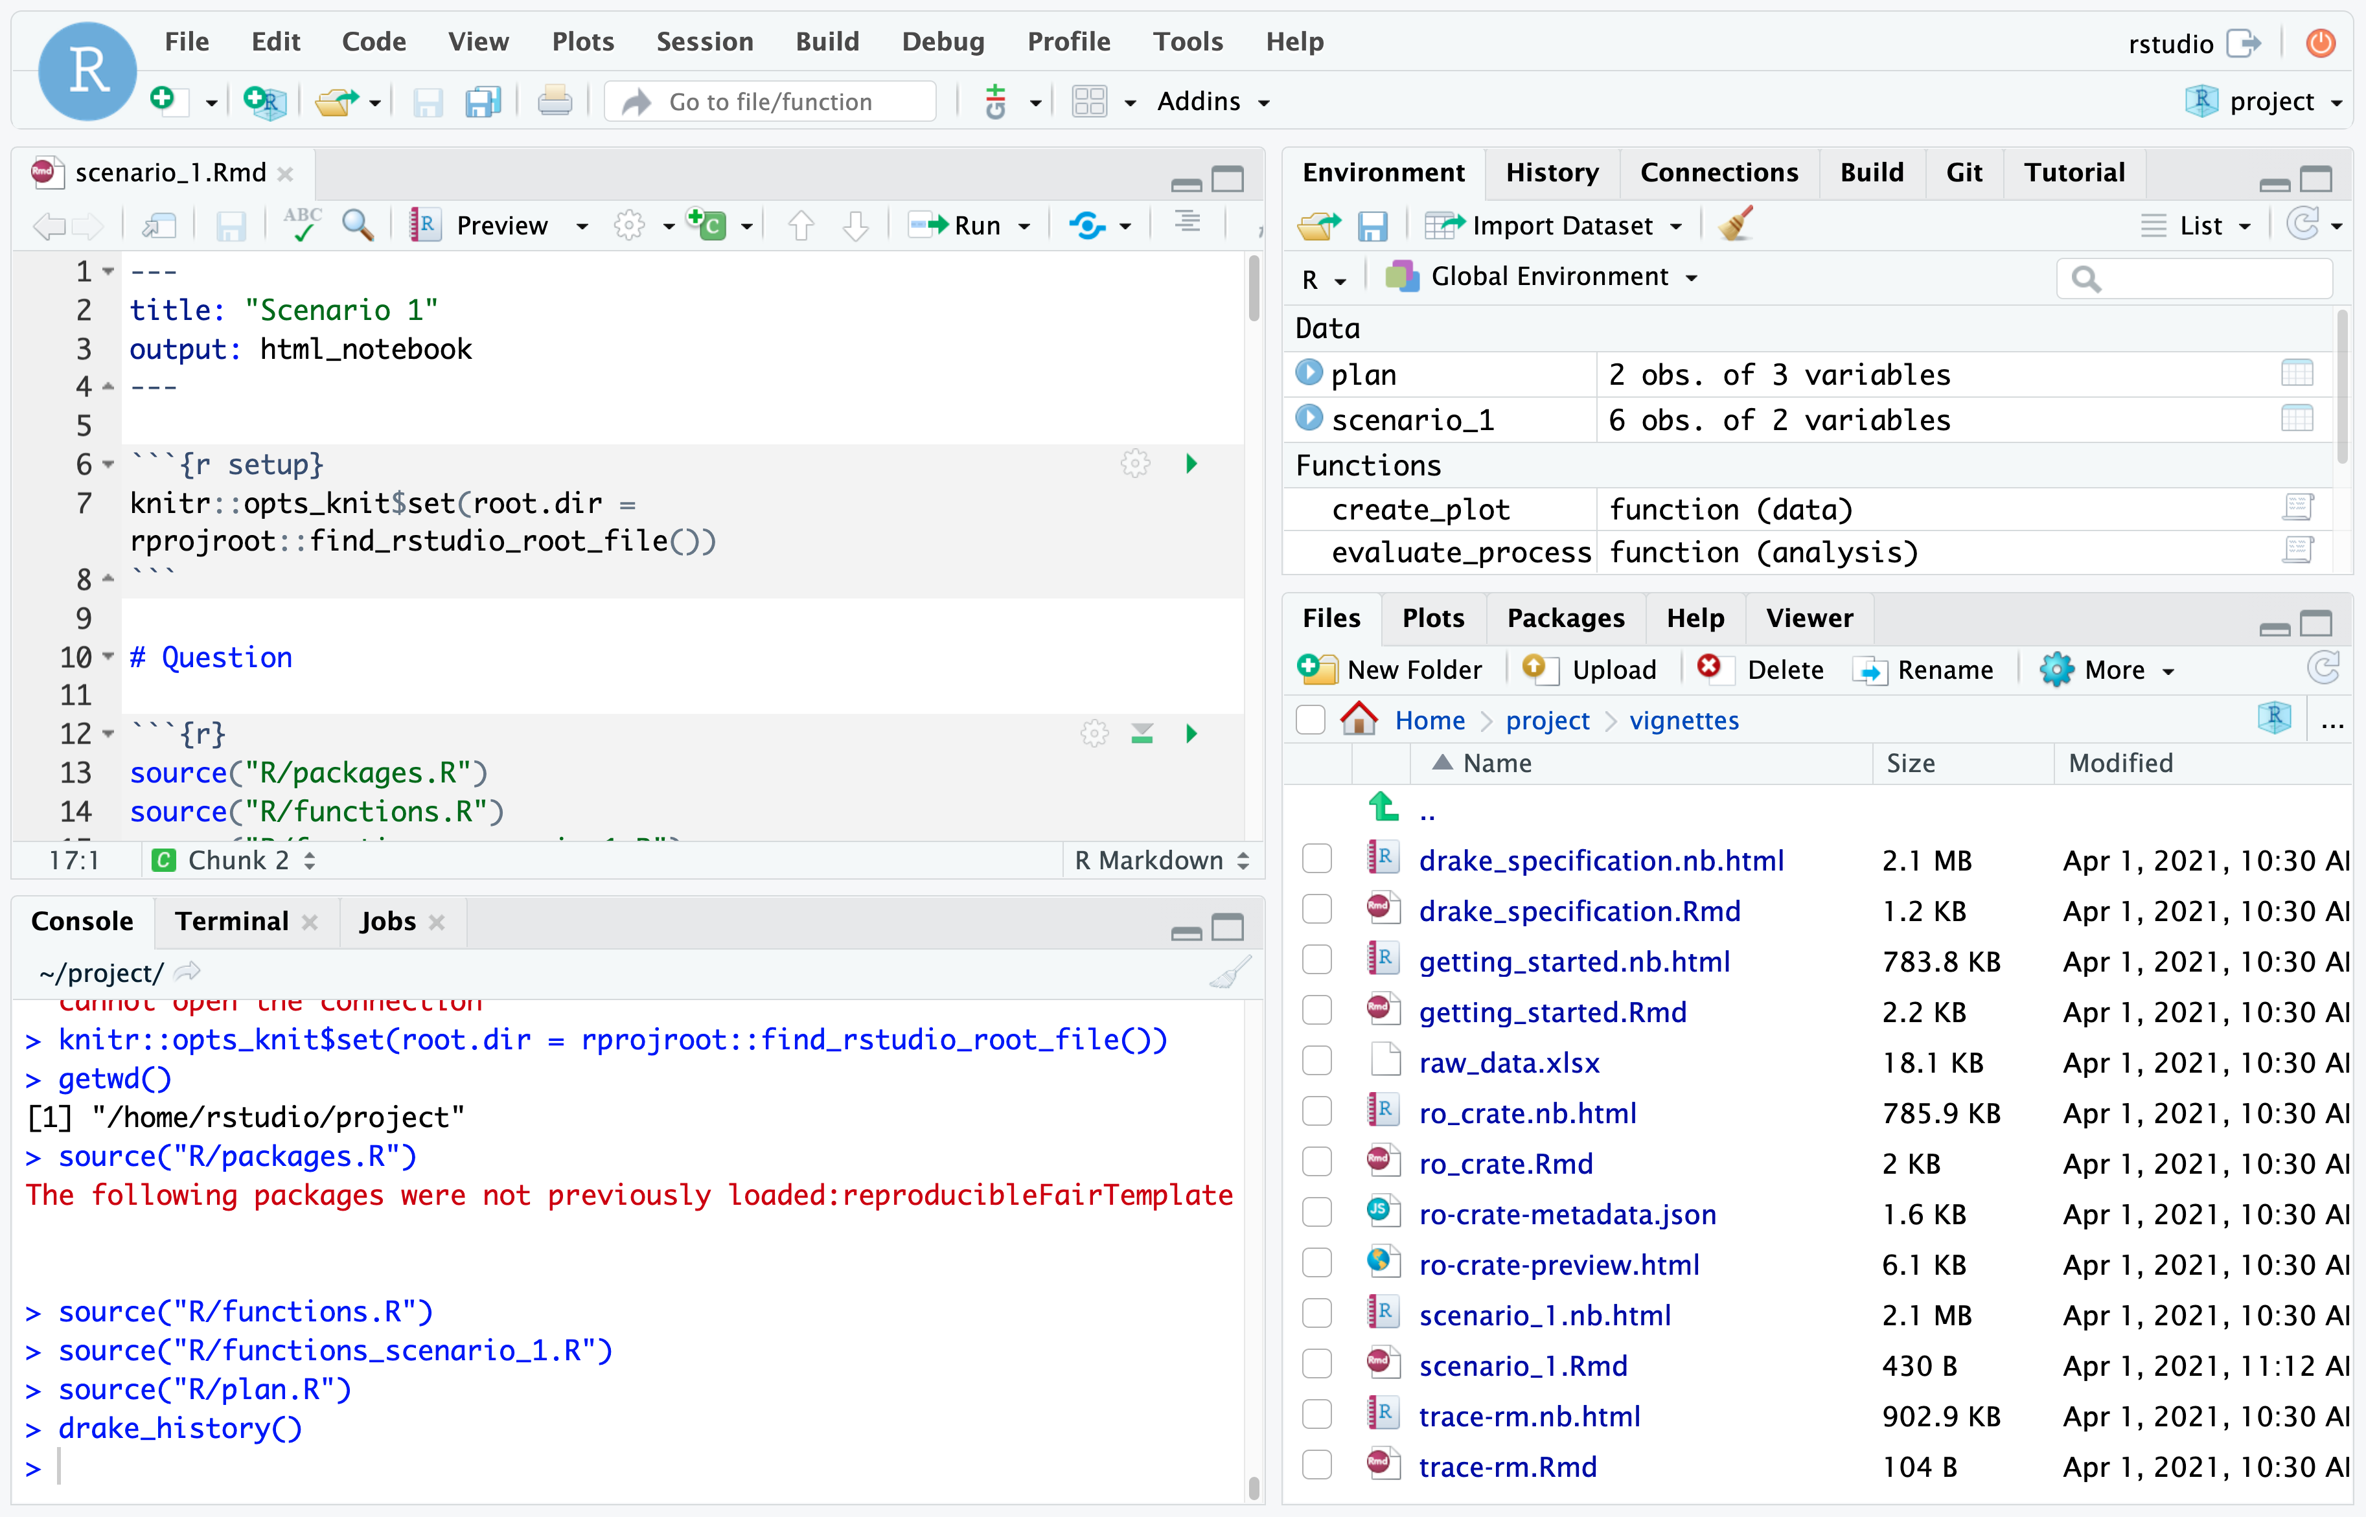2366x1517 pixels.
Task: Click the Find/Replace magnifier icon in editor
Action: [358, 225]
